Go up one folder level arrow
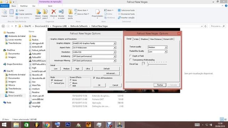The width and height of the screenshot is (228, 128). (x=16, y=26)
